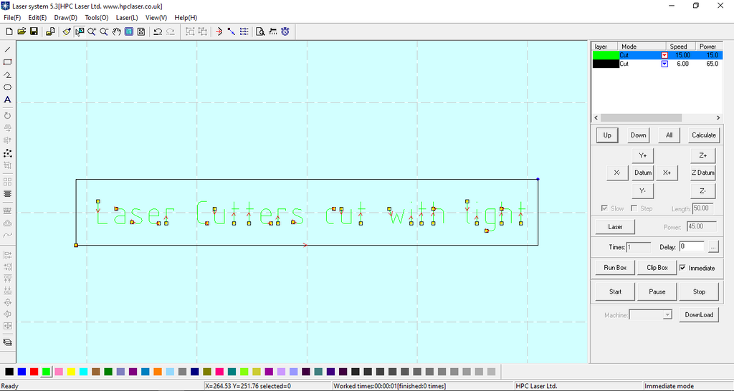This screenshot has height=391, width=734.
Task: Select the Text tool (letter A)
Action: pyautogui.click(x=8, y=100)
